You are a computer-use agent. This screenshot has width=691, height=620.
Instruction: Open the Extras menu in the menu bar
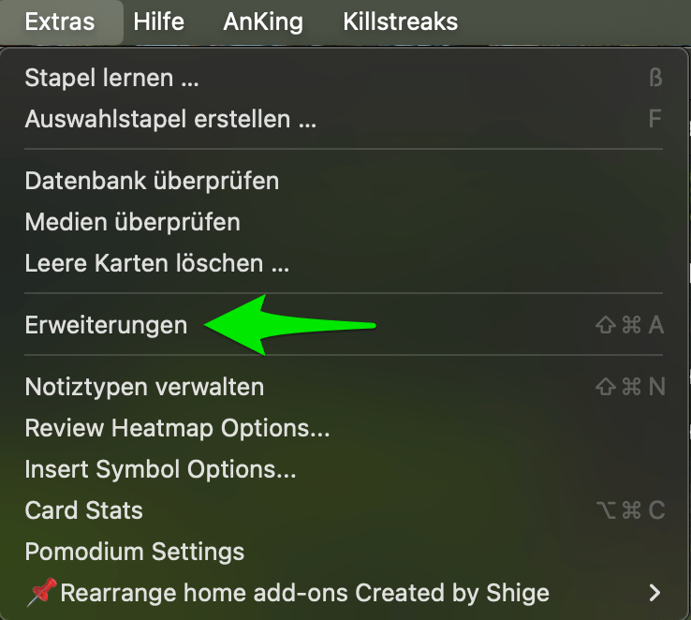(60, 21)
